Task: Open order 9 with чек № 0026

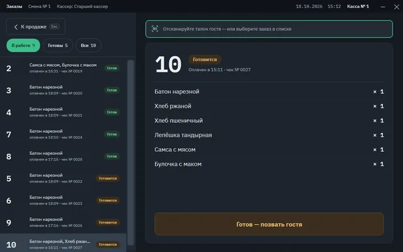Action: (63, 222)
